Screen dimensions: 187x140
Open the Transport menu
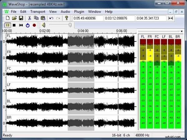(38, 12)
